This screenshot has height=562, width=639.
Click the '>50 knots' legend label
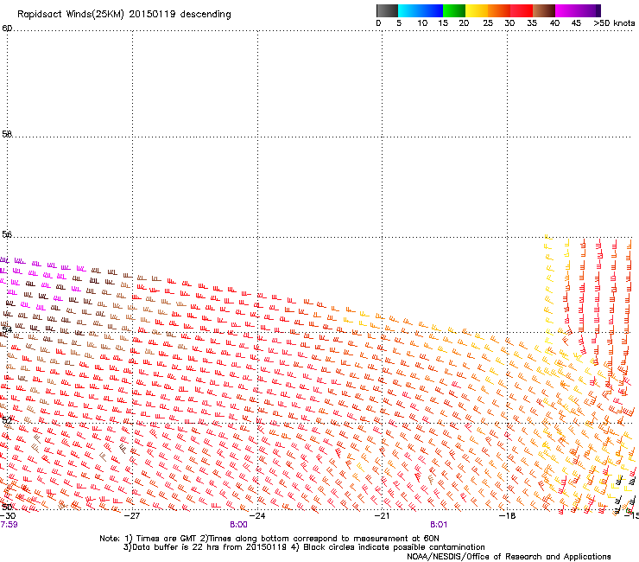coord(614,23)
